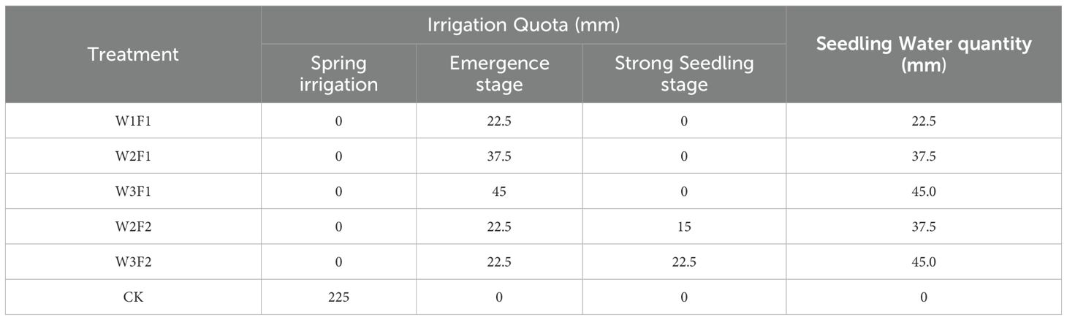The width and height of the screenshot is (1067, 320).
Task: Select W2F1 emergence stage value 37.5
Action: (499, 156)
